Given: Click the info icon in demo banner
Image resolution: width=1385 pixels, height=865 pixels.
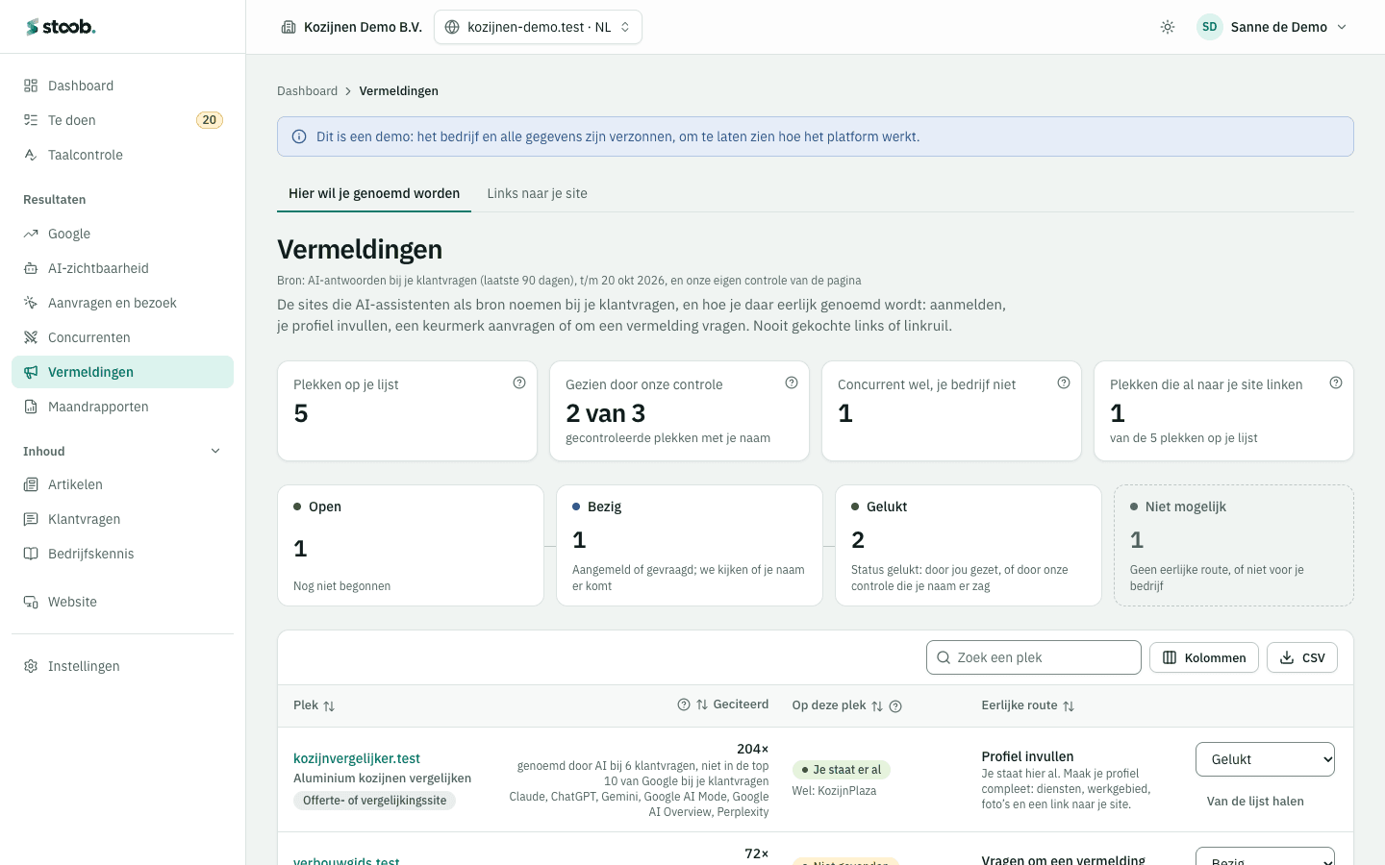Looking at the screenshot, I should pyautogui.click(x=299, y=136).
